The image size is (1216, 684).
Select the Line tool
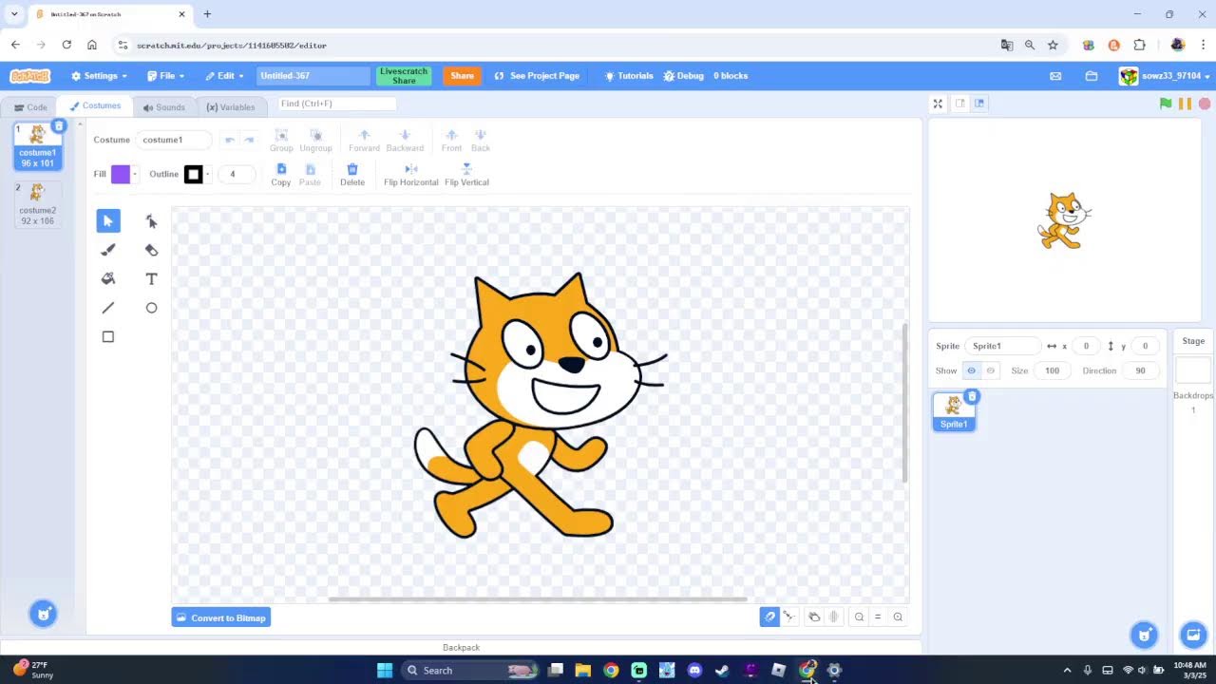click(108, 308)
